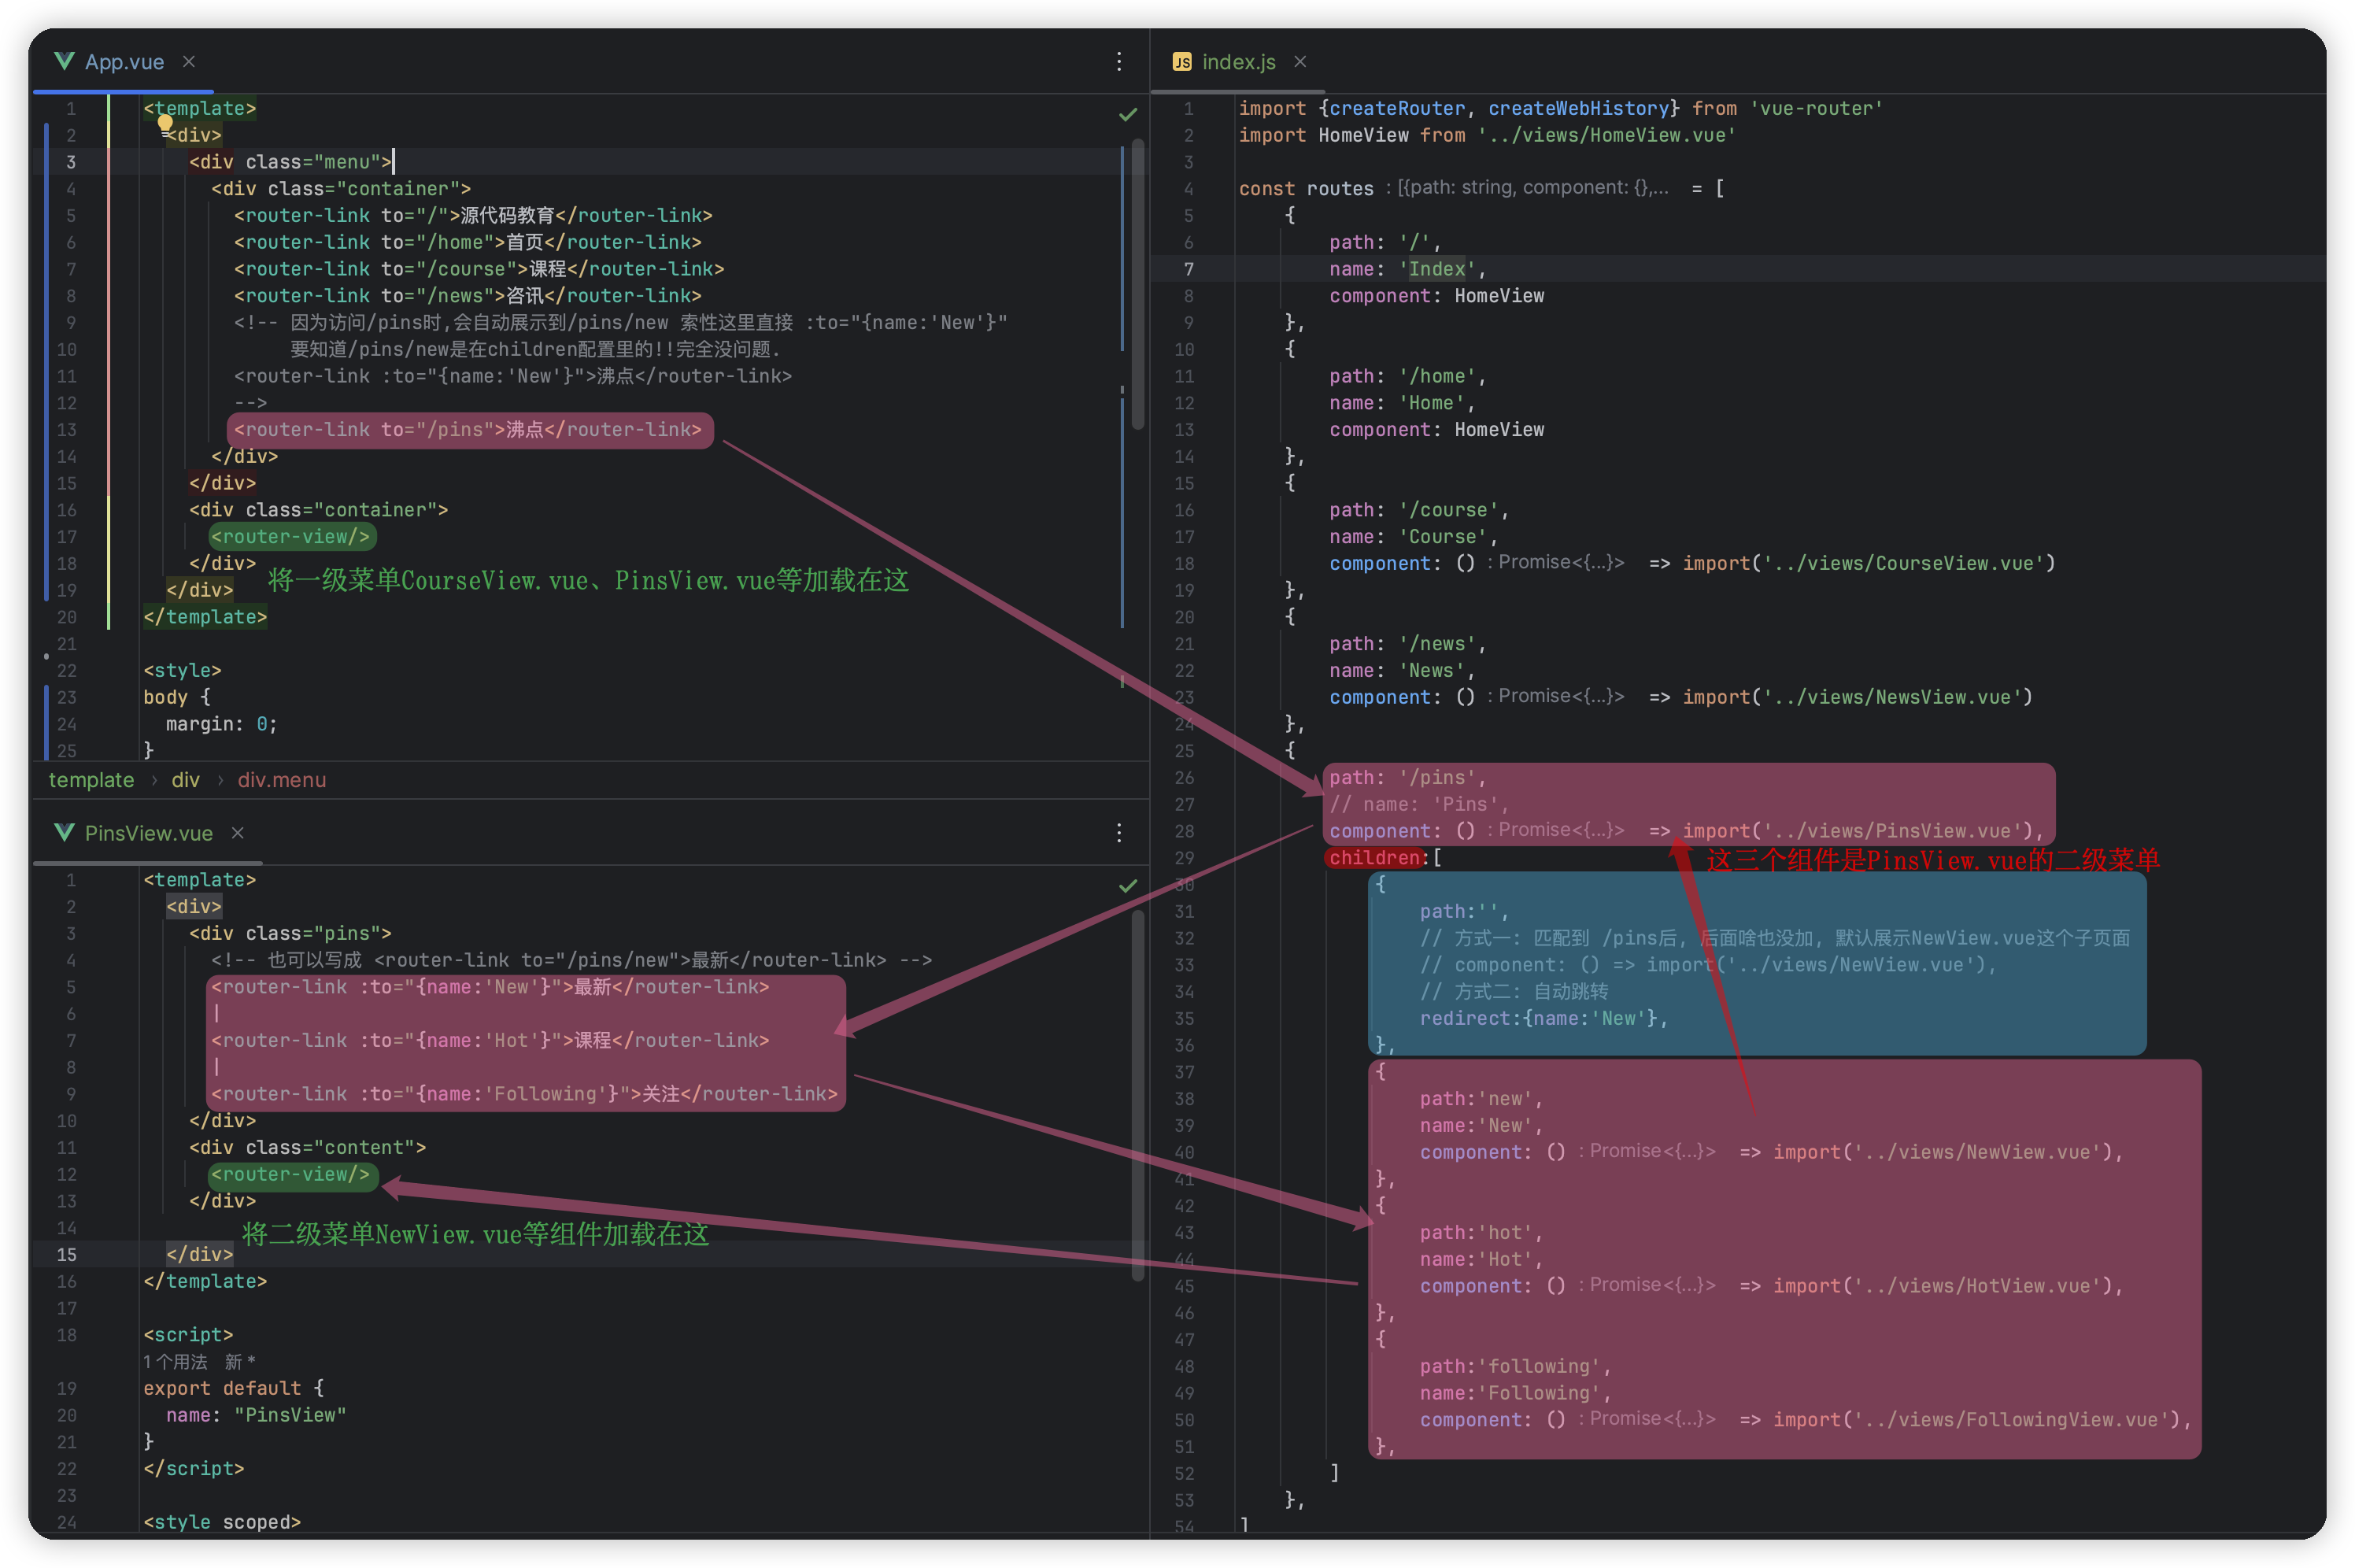Image resolution: width=2355 pixels, height=1568 pixels.
Task: Click line number 7 in the index.js gutter
Action: (1188, 269)
